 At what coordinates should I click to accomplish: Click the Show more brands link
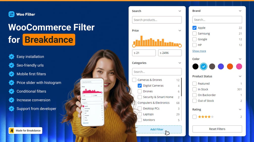coord(199,51)
